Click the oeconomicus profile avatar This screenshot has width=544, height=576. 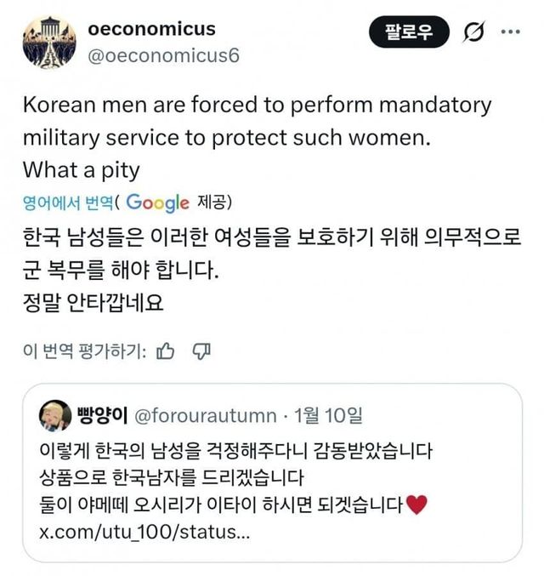(44, 41)
